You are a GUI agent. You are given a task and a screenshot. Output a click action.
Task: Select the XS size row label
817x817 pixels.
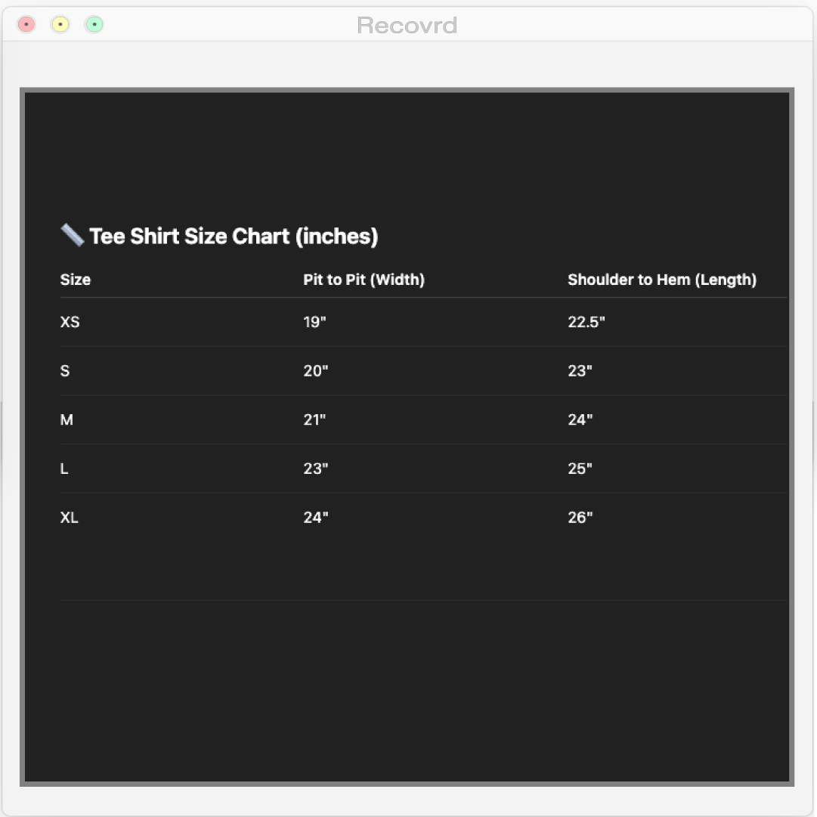point(70,322)
